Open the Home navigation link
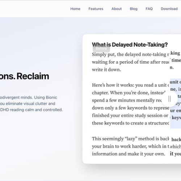 coord(75,9)
